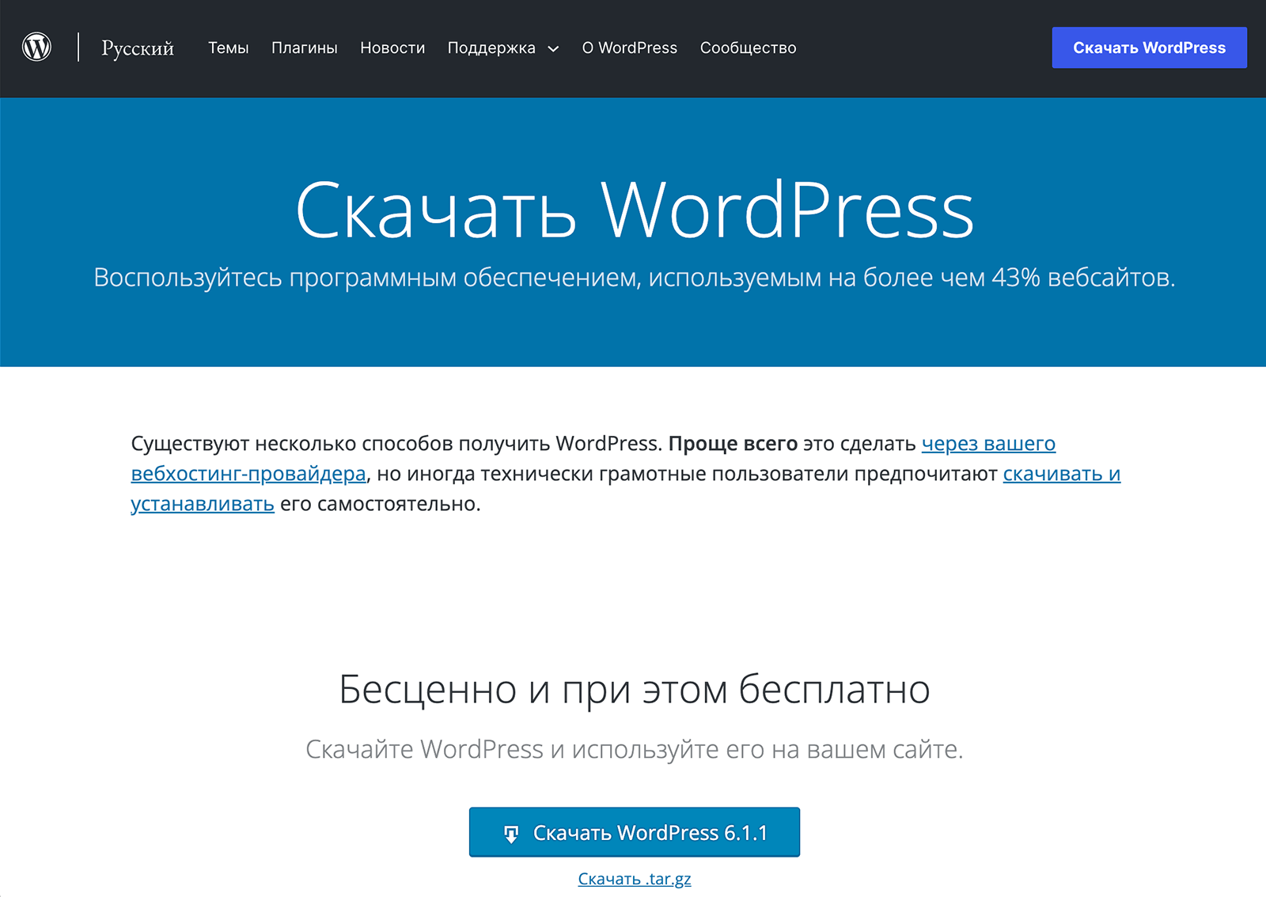
Task: Click the WordPress logo icon
Action: tap(36, 47)
